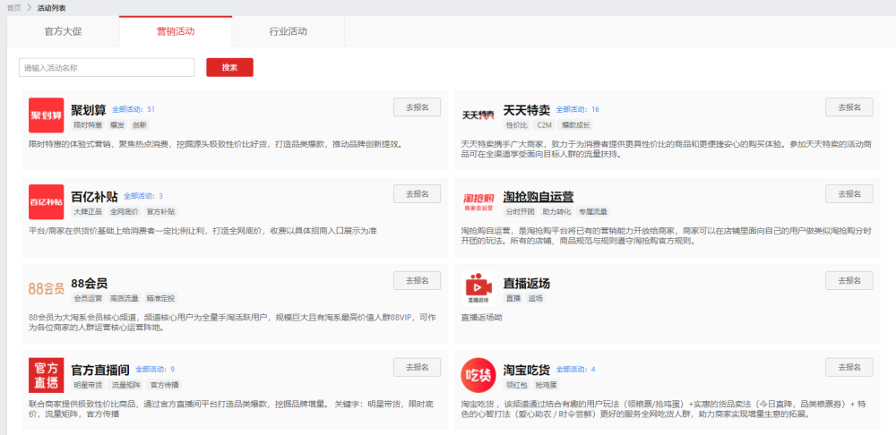
Task: Select the 营销活动 tab
Action: [176, 31]
